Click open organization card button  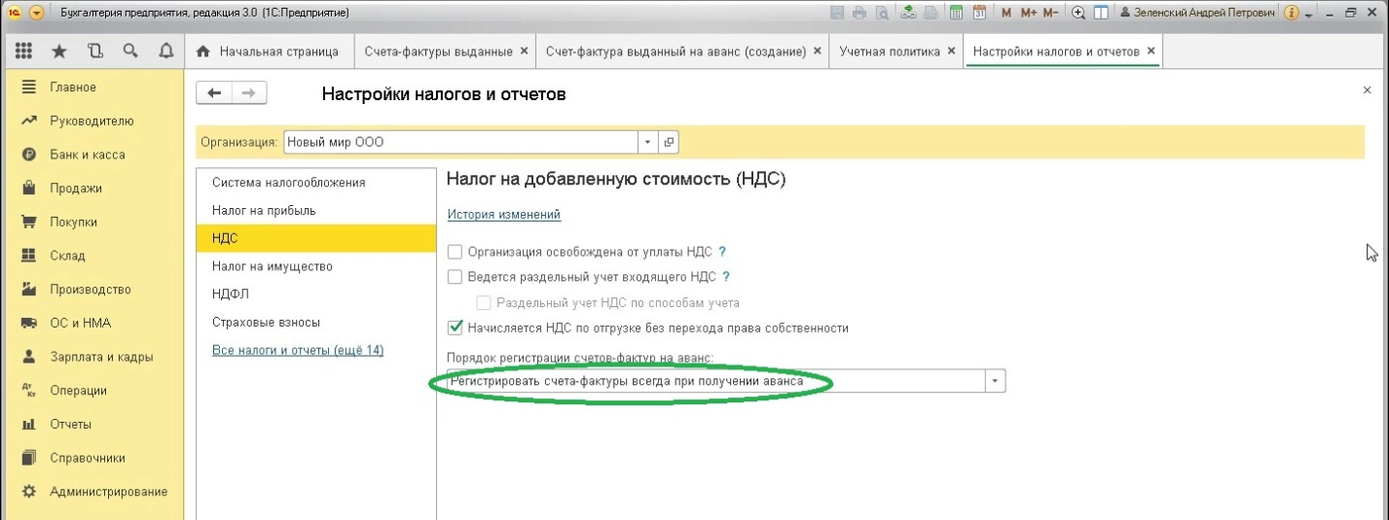coord(669,141)
